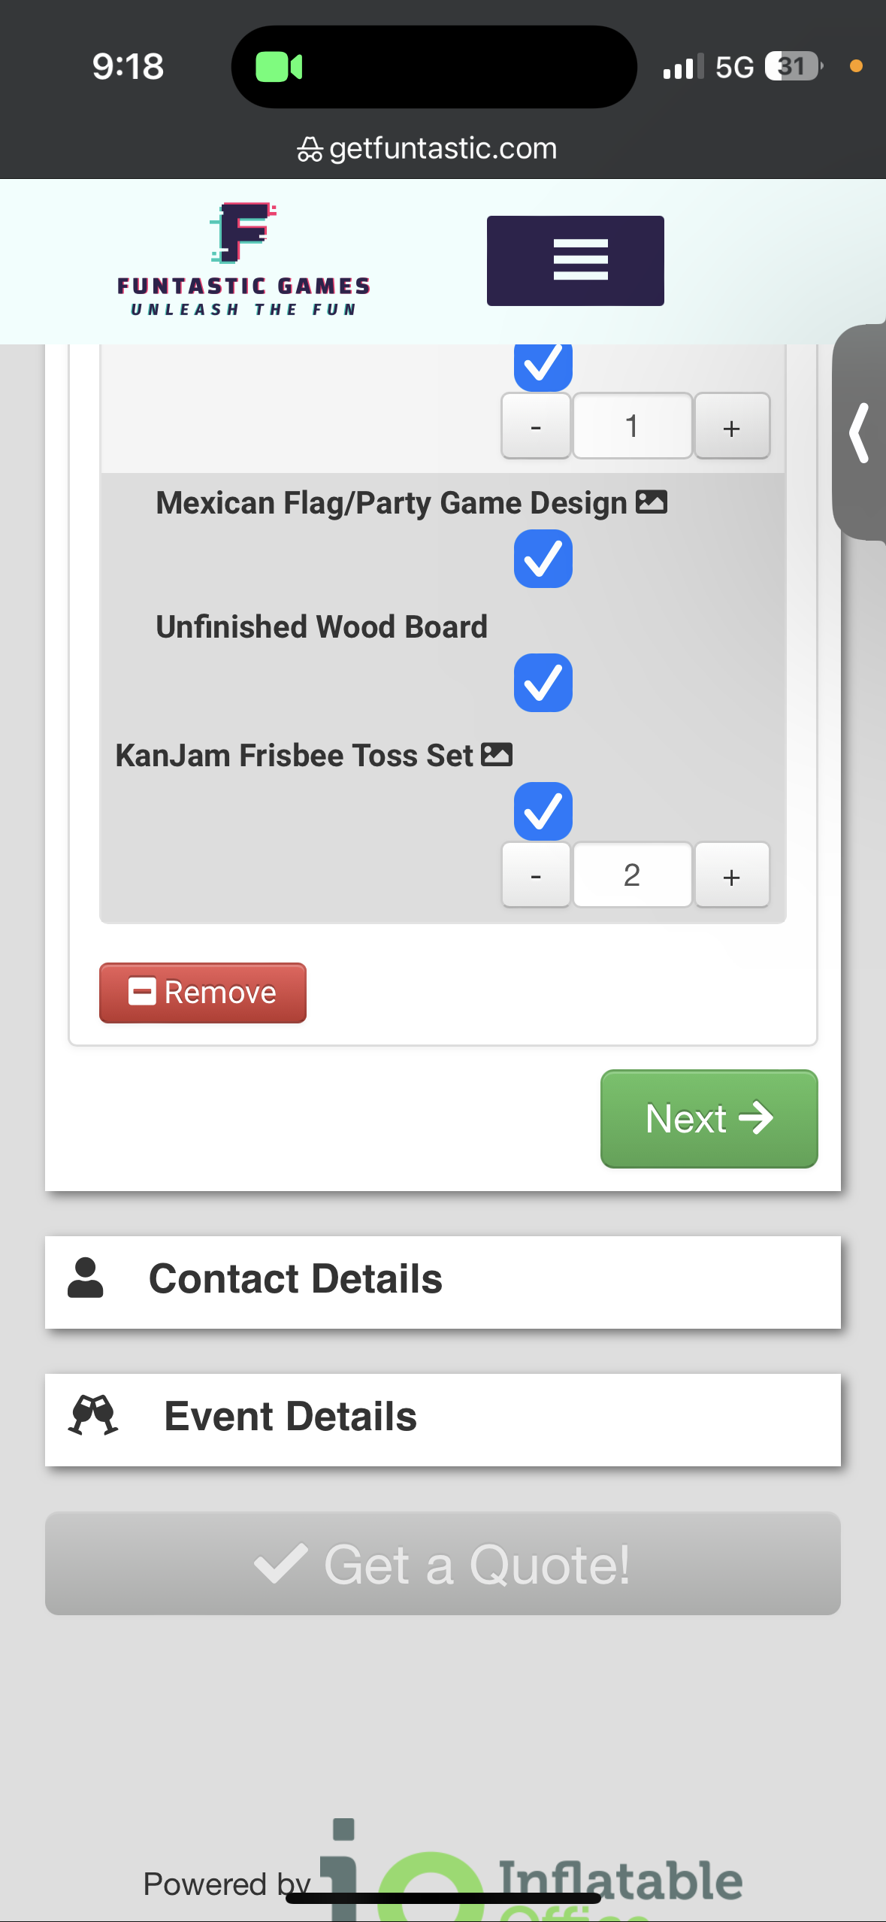Open the side panel arrow tab
Screen dimensions: 886x1922
(x=860, y=433)
